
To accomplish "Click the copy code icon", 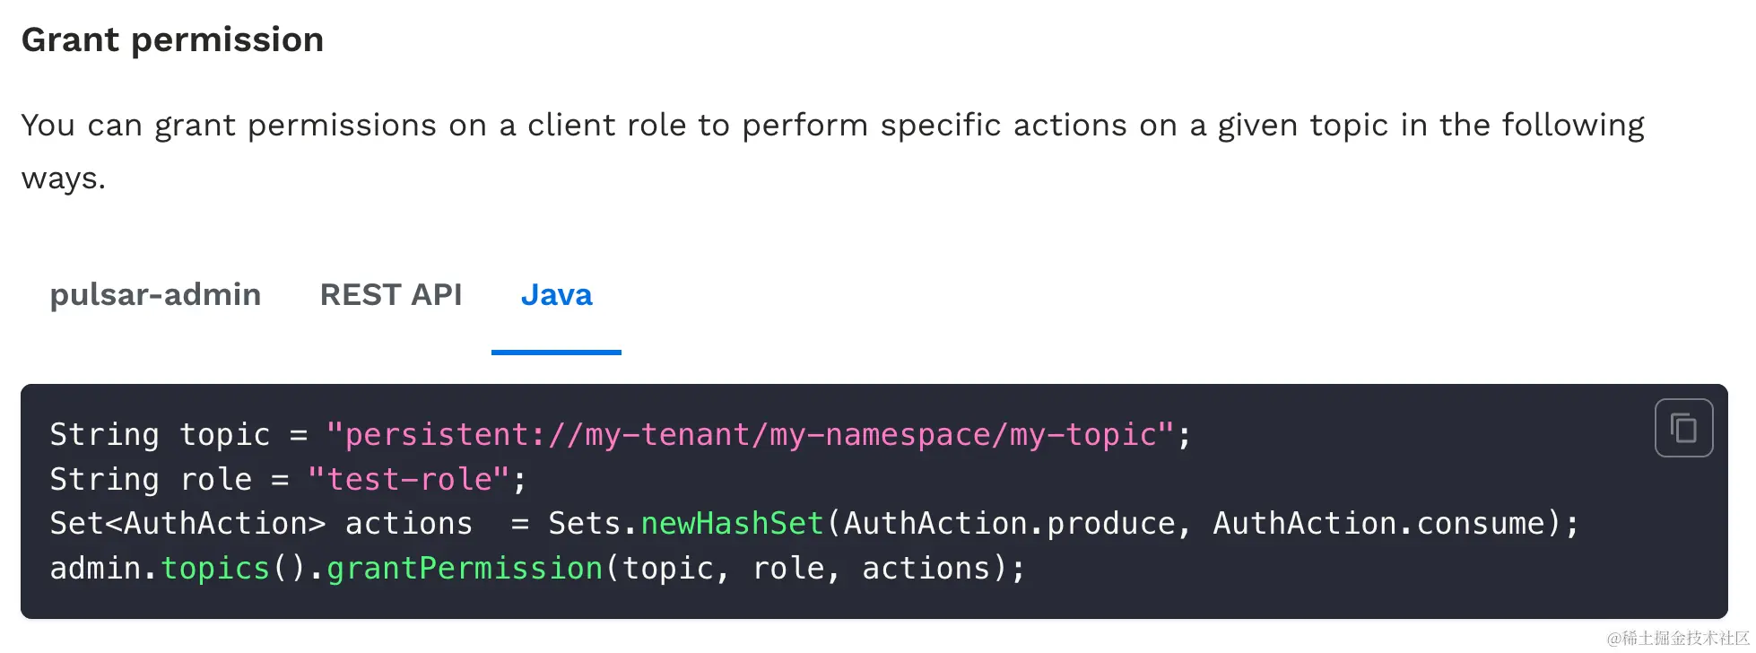I will tap(1683, 429).
